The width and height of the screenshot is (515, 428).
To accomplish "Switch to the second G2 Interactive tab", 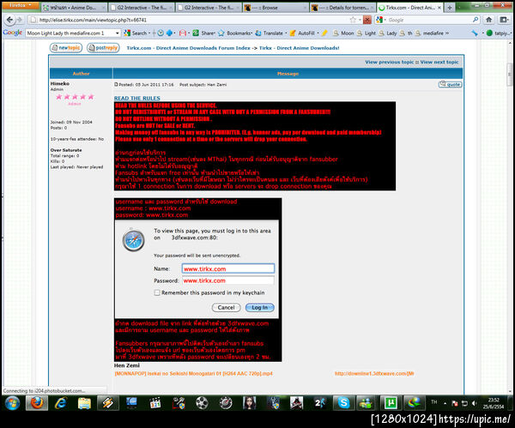I will tap(209, 7).
